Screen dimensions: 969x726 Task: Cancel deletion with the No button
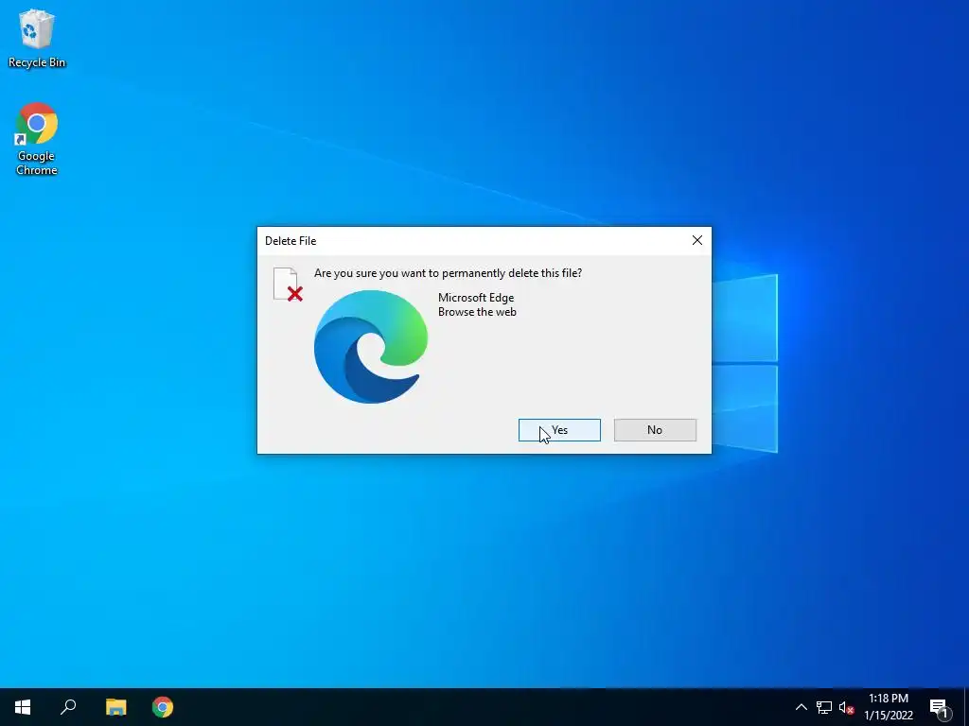(655, 430)
